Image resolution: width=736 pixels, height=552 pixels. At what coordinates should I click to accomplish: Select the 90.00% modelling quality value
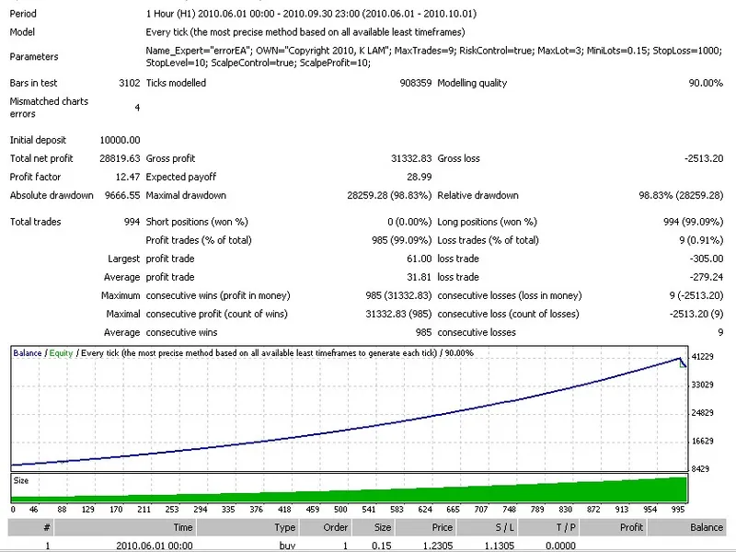tap(706, 83)
